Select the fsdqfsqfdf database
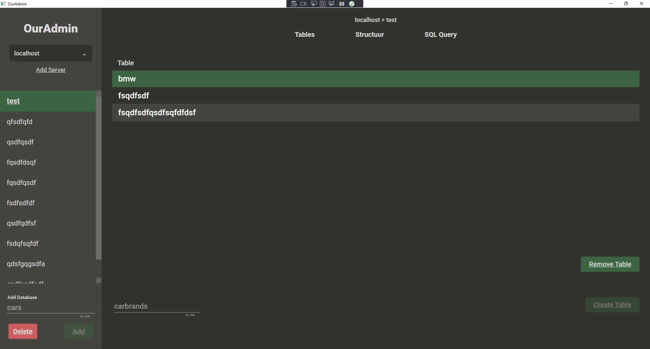650x349 pixels. pos(48,243)
